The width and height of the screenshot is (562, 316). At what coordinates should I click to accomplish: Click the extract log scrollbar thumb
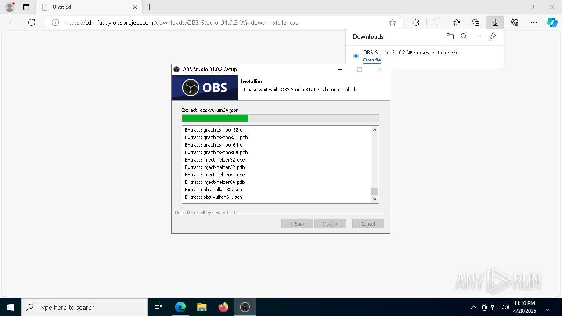[x=375, y=191]
